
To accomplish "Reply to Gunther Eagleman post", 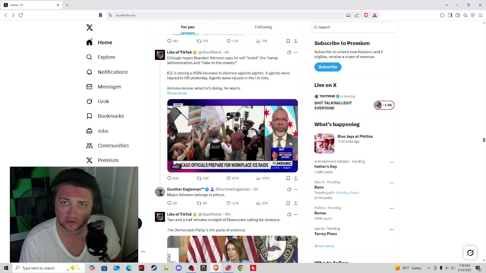I will click(172, 203).
